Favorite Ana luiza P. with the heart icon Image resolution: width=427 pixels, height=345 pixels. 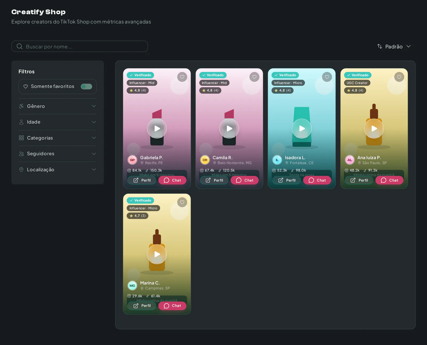coord(399,77)
